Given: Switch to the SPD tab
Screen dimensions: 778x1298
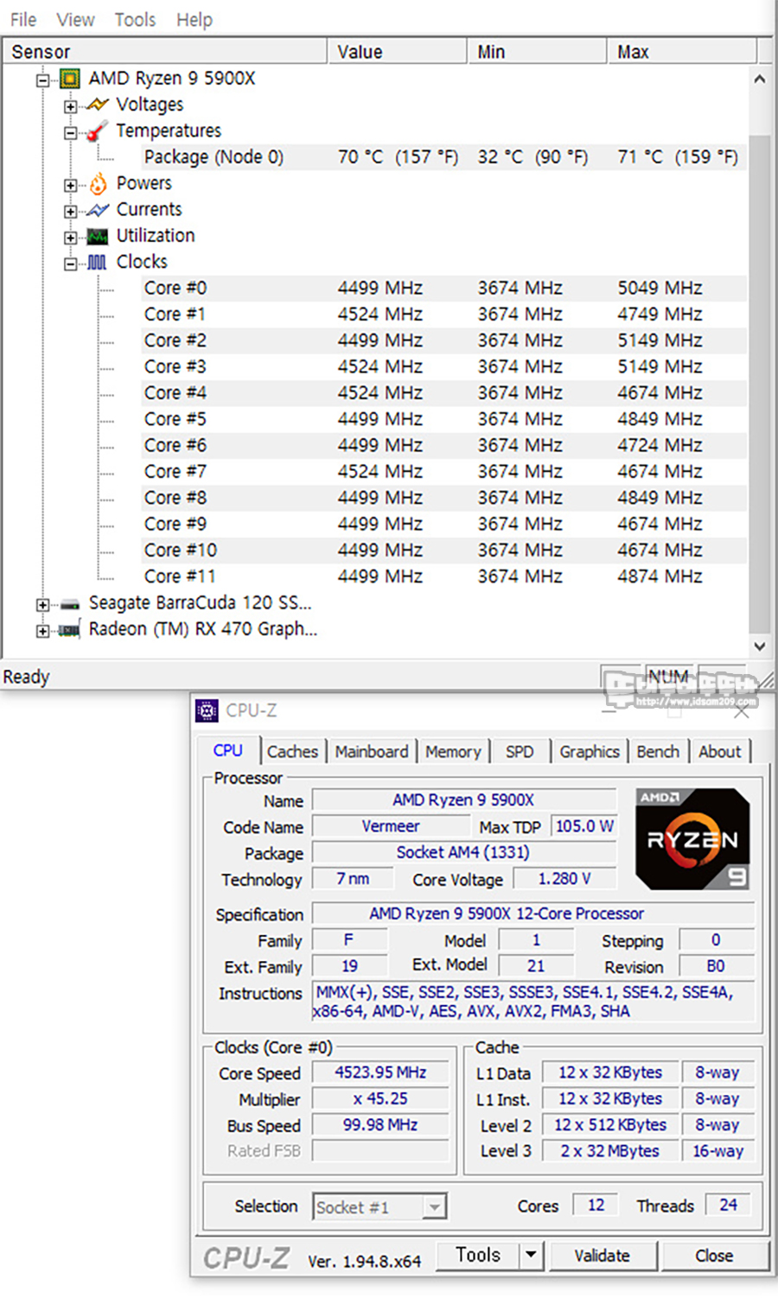Looking at the screenshot, I should [520, 752].
